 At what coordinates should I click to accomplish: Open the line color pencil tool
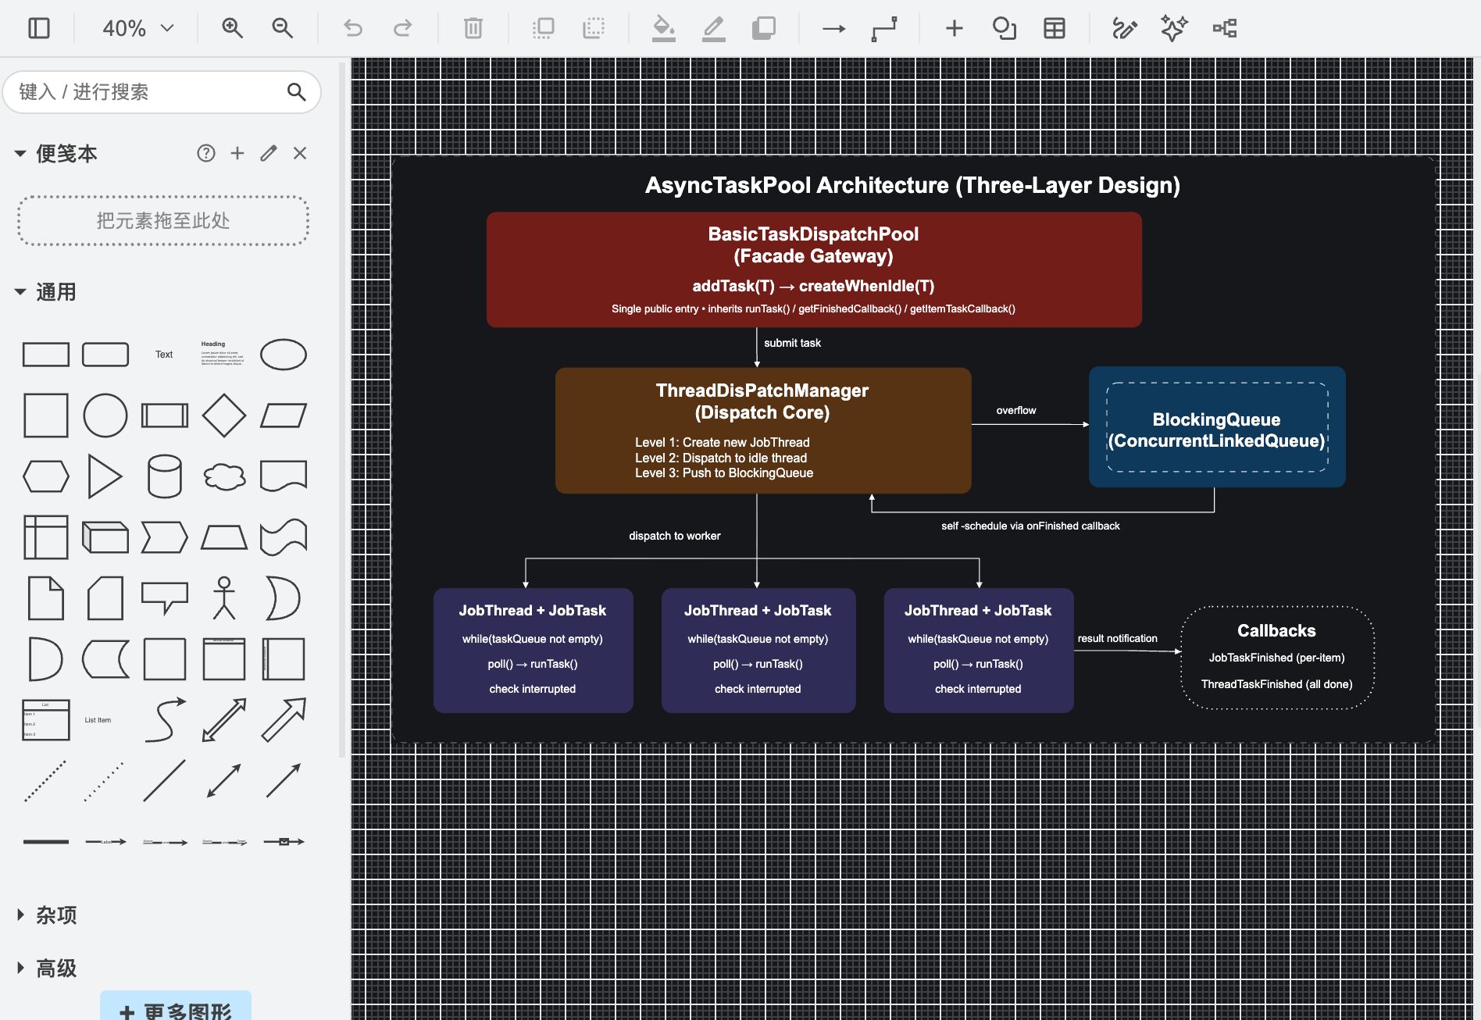coord(713,29)
